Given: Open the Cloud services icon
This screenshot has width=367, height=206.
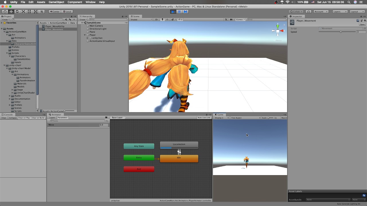Looking at the screenshot, I should (x=309, y=12).
